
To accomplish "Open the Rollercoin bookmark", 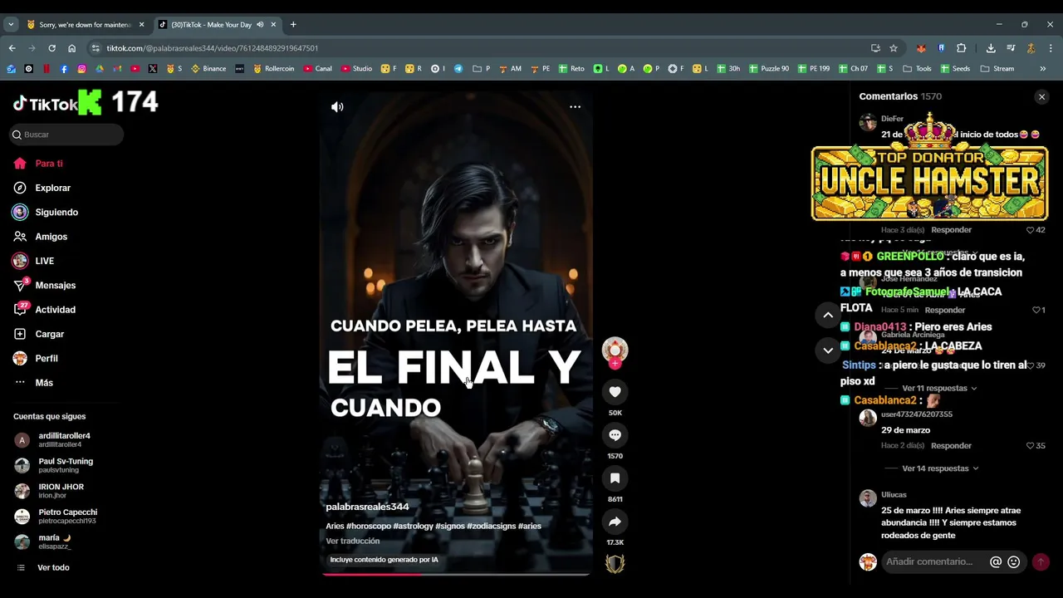I will [x=276, y=69].
